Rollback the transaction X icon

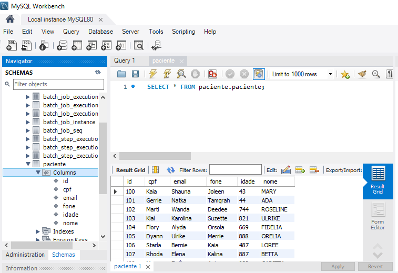(x=244, y=74)
